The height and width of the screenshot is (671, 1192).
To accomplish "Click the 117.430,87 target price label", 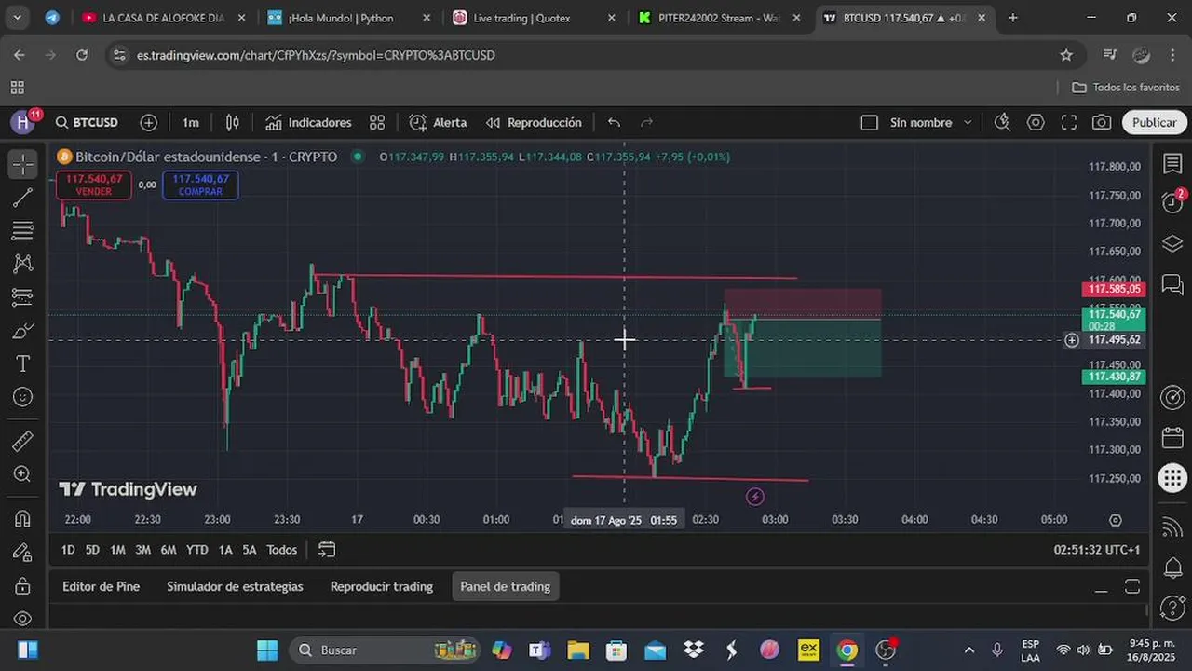I will [1113, 377].
